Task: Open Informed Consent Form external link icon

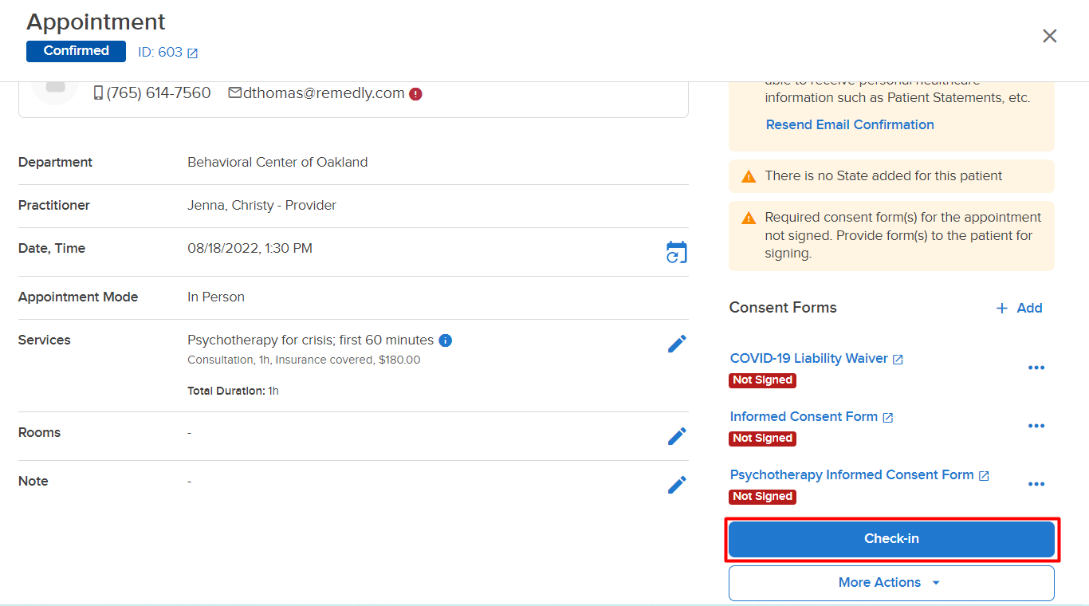Action: [x=888, y=418]
